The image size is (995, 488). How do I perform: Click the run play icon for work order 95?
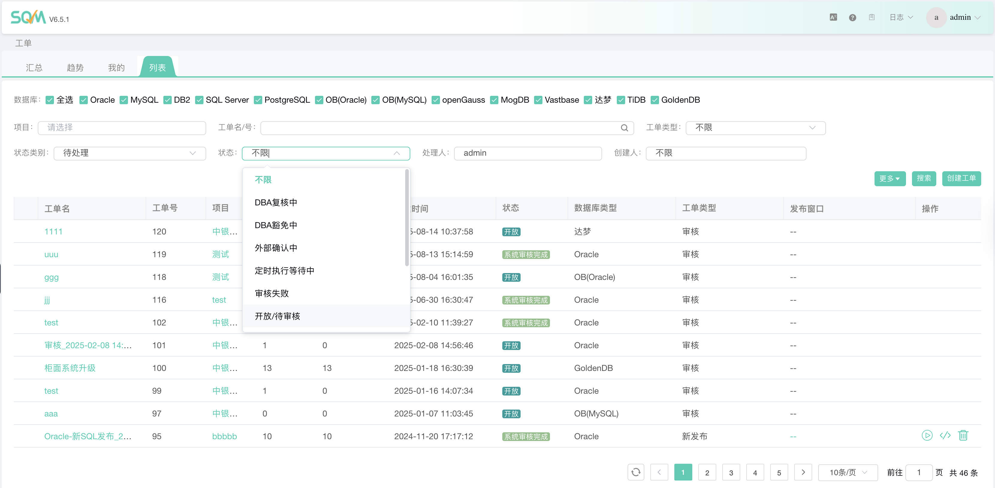tap(927, 436)
